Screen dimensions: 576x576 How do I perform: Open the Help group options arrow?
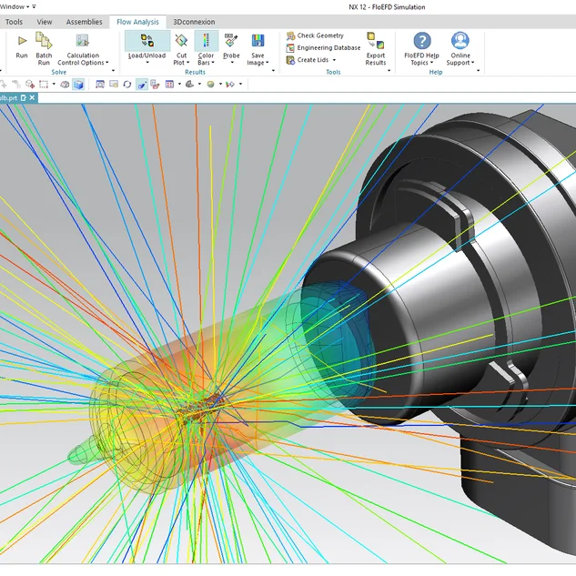[x=479, y=71]
